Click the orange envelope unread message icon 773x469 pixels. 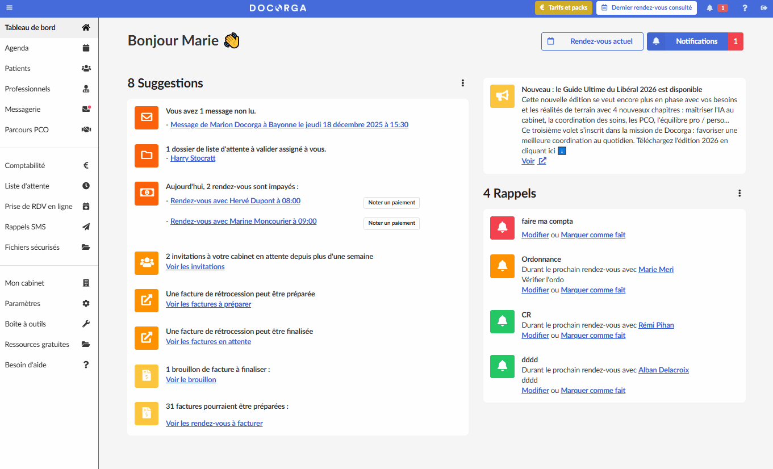tap(147, 118)
